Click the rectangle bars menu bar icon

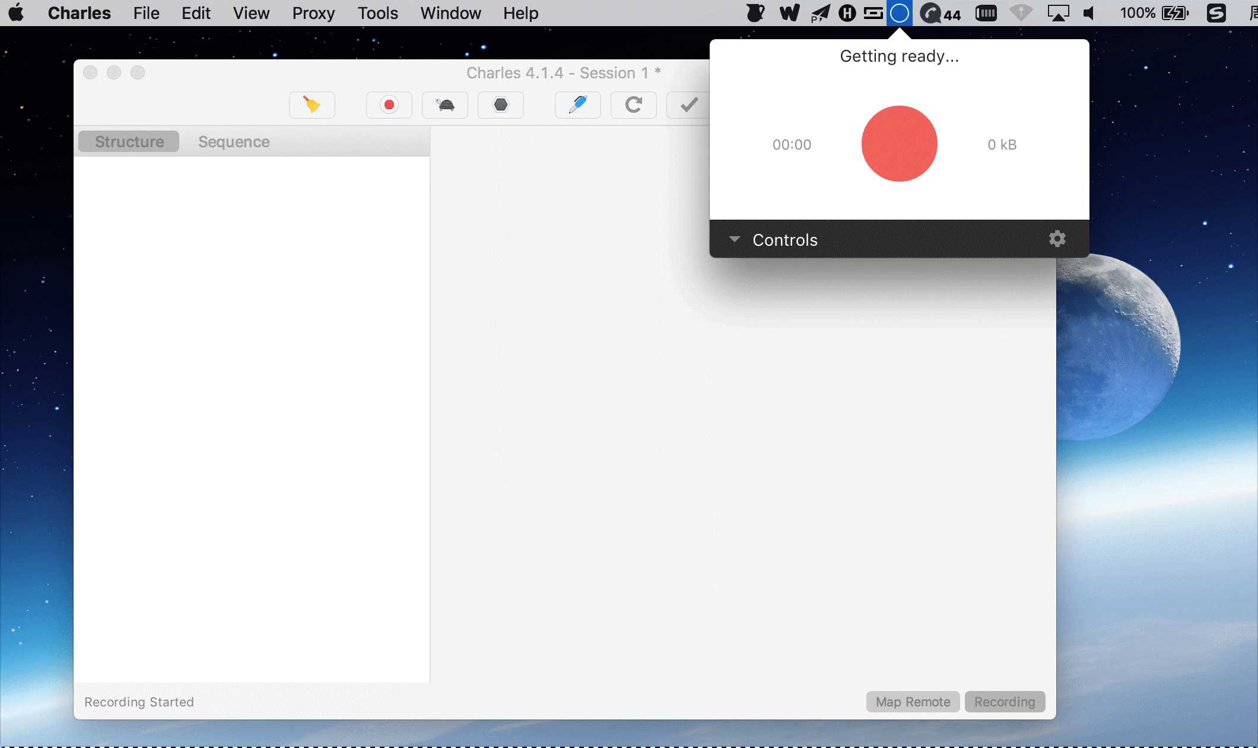click(x=873, y=12)
